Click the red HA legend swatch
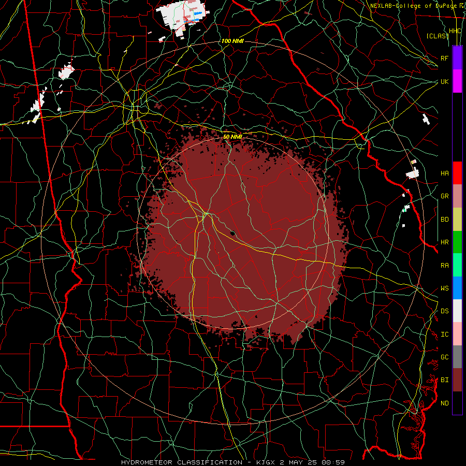This screenshot has height=466, width=466. 457,173
